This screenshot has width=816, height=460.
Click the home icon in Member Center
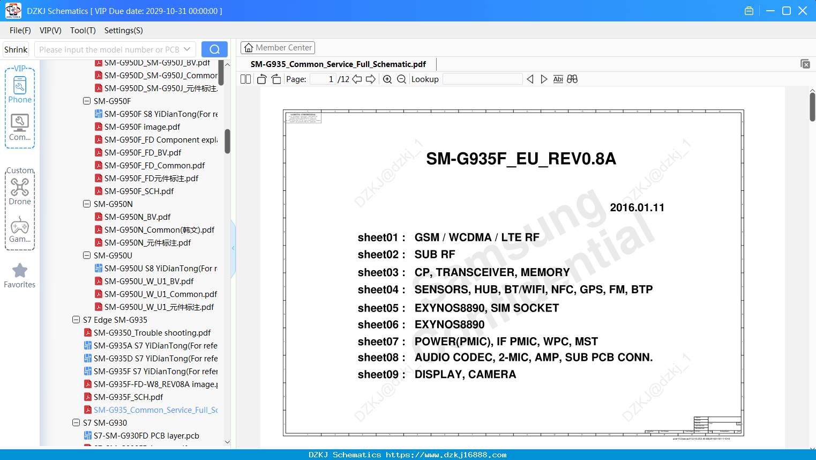click(x=249, y=48)
